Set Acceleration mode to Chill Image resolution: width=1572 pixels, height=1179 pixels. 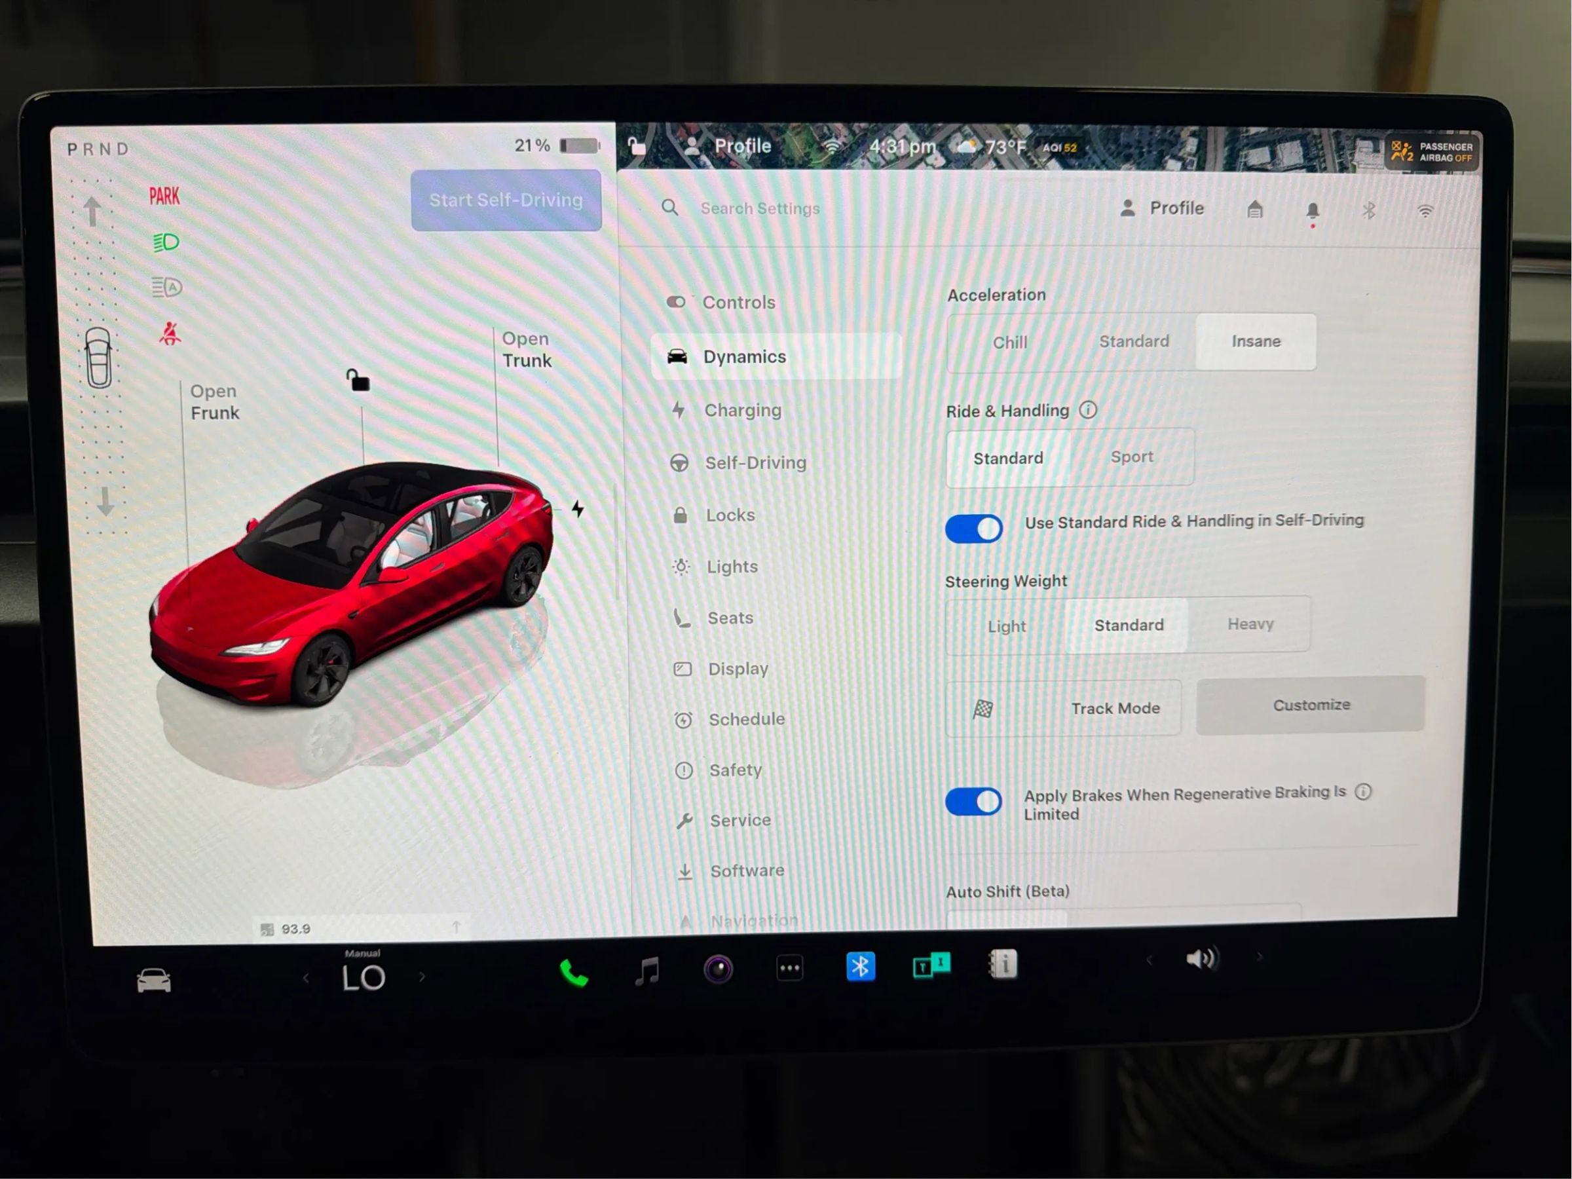(1009, 342)
